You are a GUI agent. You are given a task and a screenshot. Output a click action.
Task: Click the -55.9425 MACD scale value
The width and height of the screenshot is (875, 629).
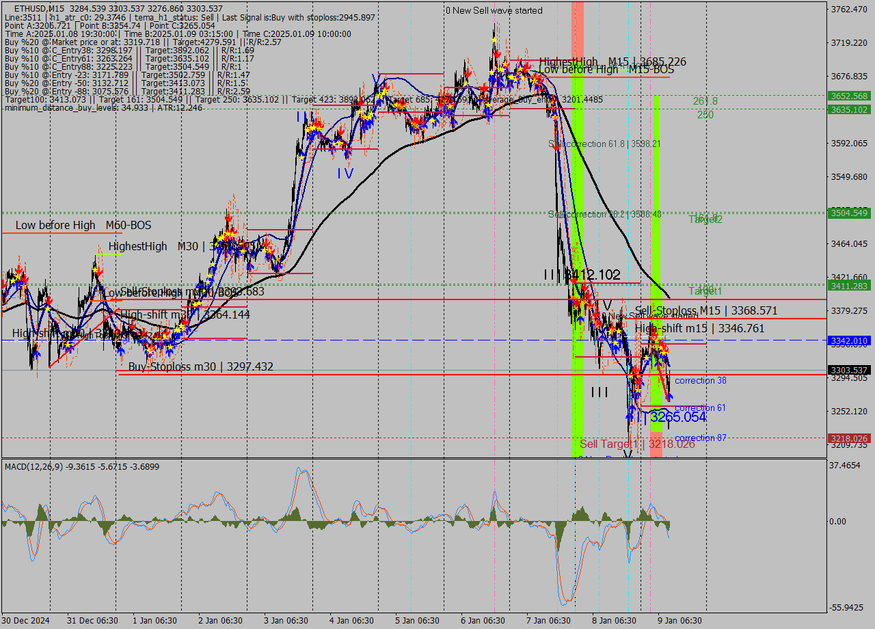(x=848, y=608)
